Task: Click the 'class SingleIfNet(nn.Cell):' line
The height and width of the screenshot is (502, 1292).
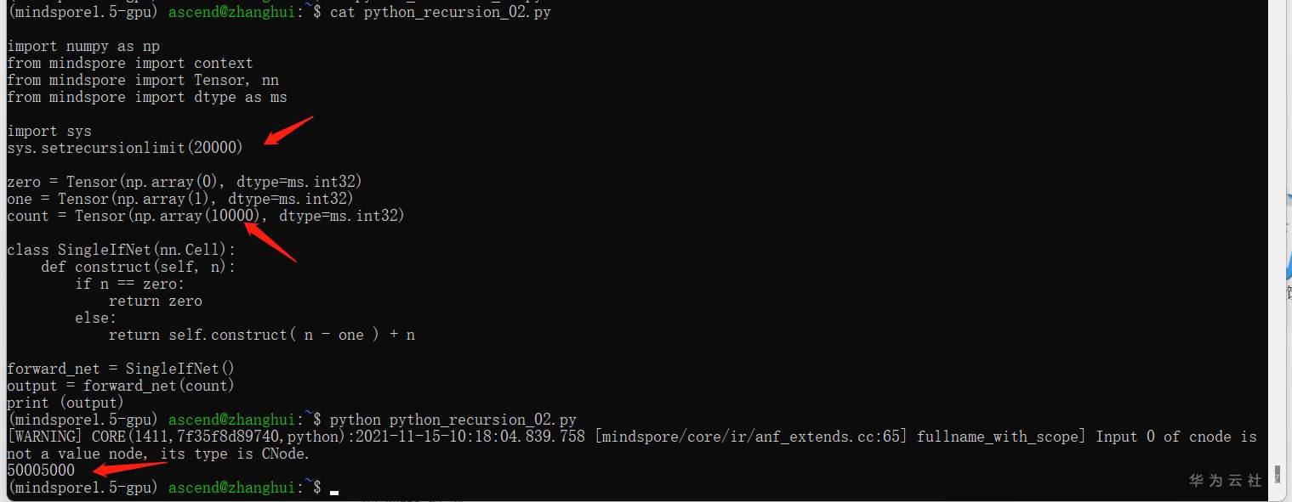Action: point(121,250)
